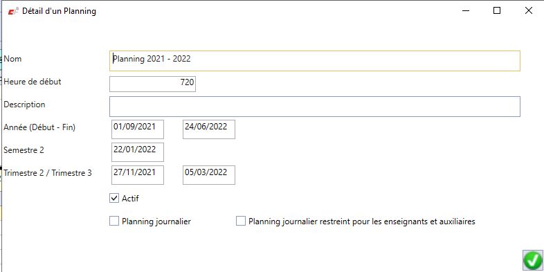Click the Détail d'un Planning title text
Viewport: 544px width, 272px height.
[59, 11]
